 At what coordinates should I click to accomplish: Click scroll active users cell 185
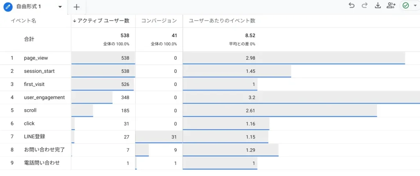(125, 111)
